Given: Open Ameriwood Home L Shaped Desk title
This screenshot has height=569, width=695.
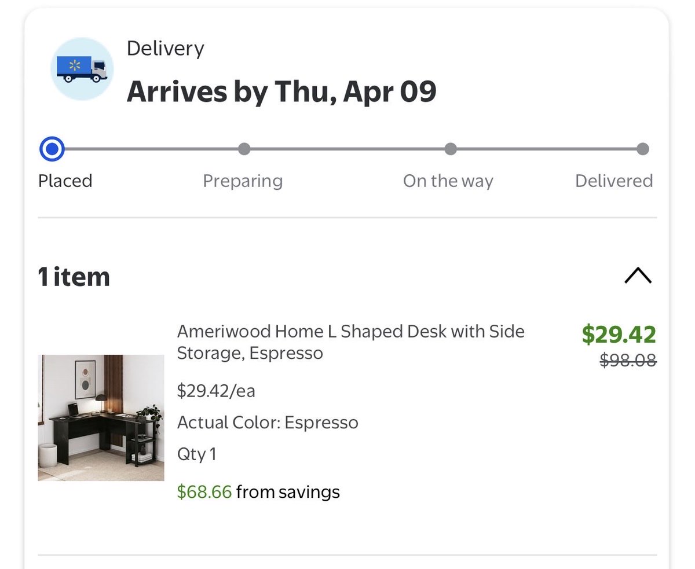Looking at the screenshot, I should pos(350,342).
